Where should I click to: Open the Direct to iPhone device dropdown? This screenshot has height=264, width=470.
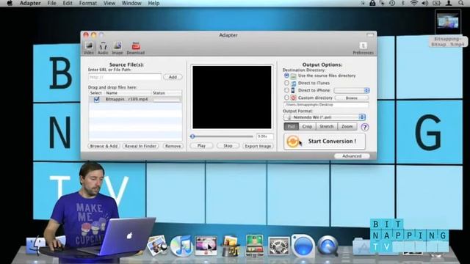pos(351,90)
